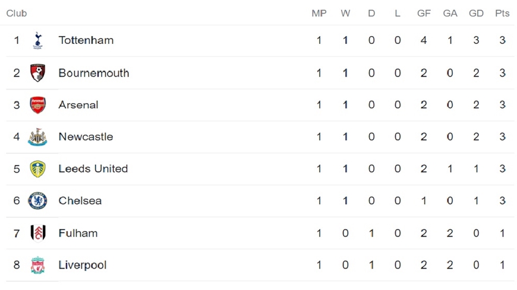Click the Newcastle club crest
This screenshot has width=517, height=290.
37,137
